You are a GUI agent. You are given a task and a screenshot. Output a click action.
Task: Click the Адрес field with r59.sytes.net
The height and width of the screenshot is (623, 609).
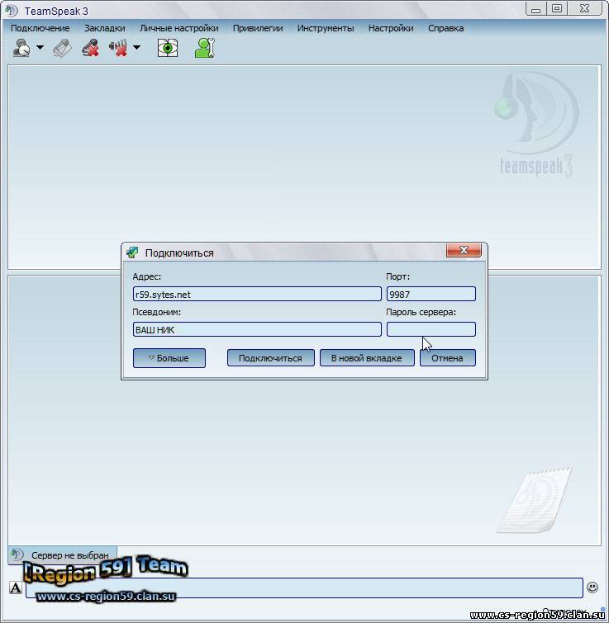click(x=257, y=294)
